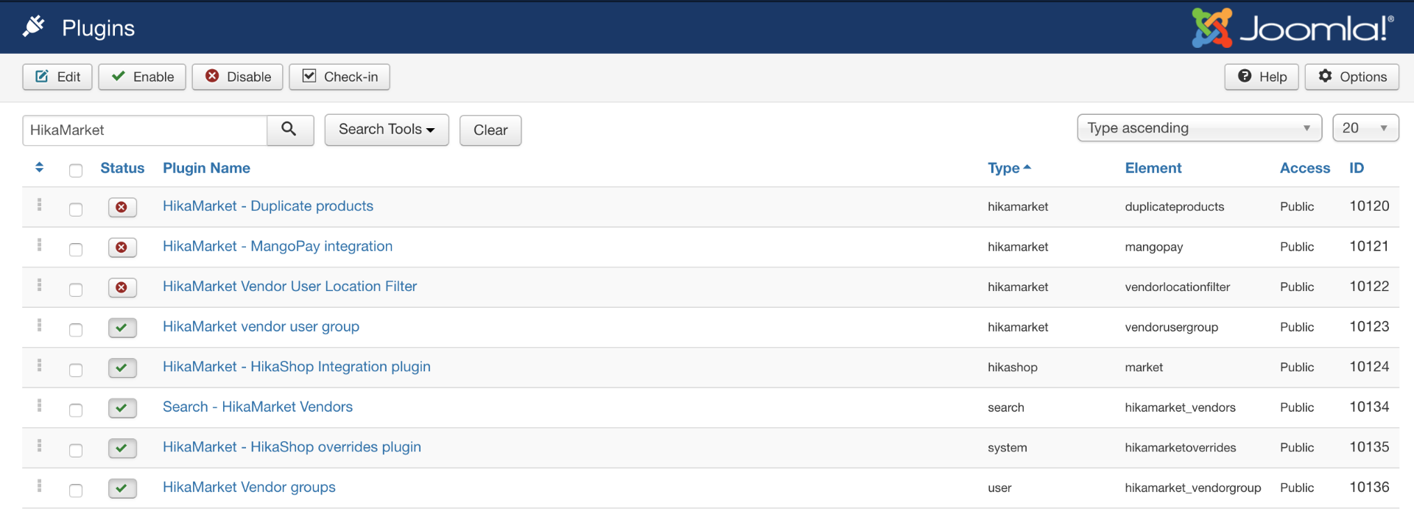Enable MangoPay integration via its red status icon
This screenshot has height=523, width=1414.
pyautogui.click(x=122, y=248)
